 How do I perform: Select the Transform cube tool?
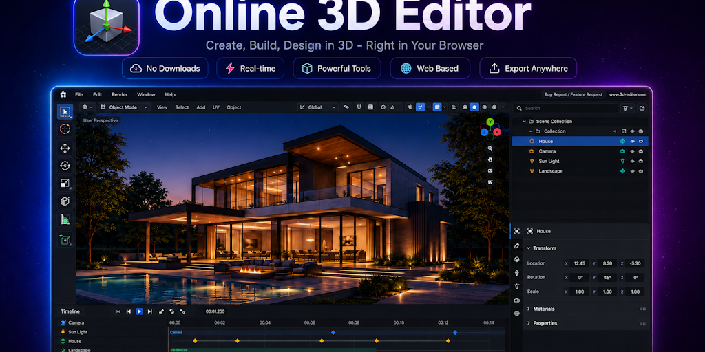pos(65,201)
